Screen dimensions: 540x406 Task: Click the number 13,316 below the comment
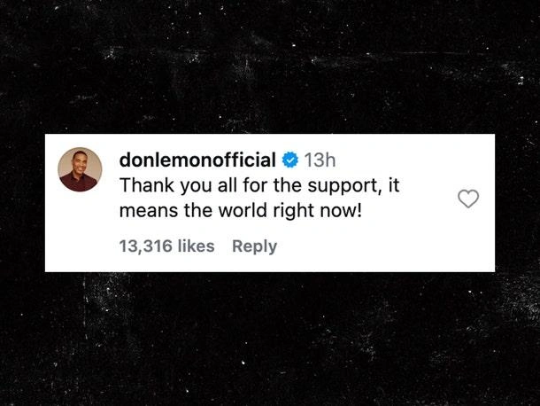click(x=146, y=246)
